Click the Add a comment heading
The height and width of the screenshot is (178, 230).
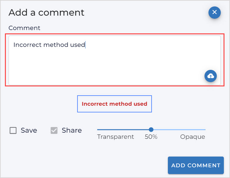(46, 13)
